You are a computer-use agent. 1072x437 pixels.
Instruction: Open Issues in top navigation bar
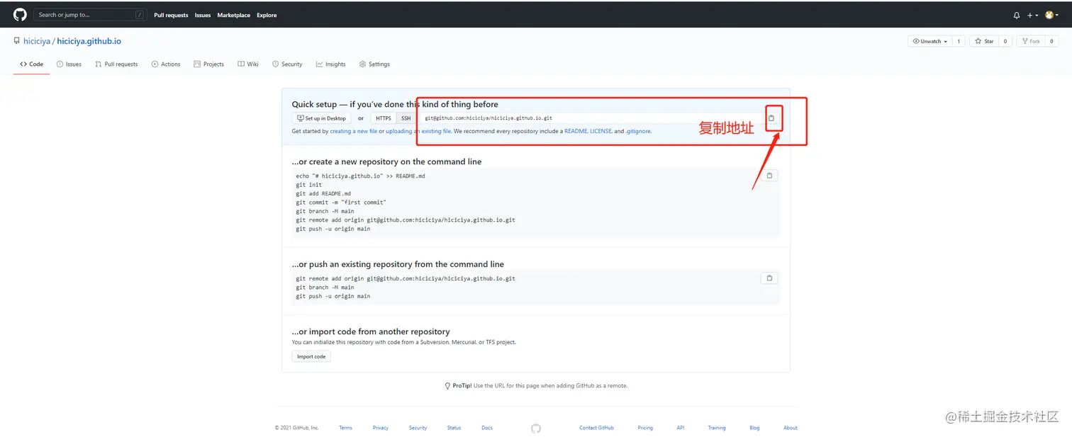click(203, 15)
